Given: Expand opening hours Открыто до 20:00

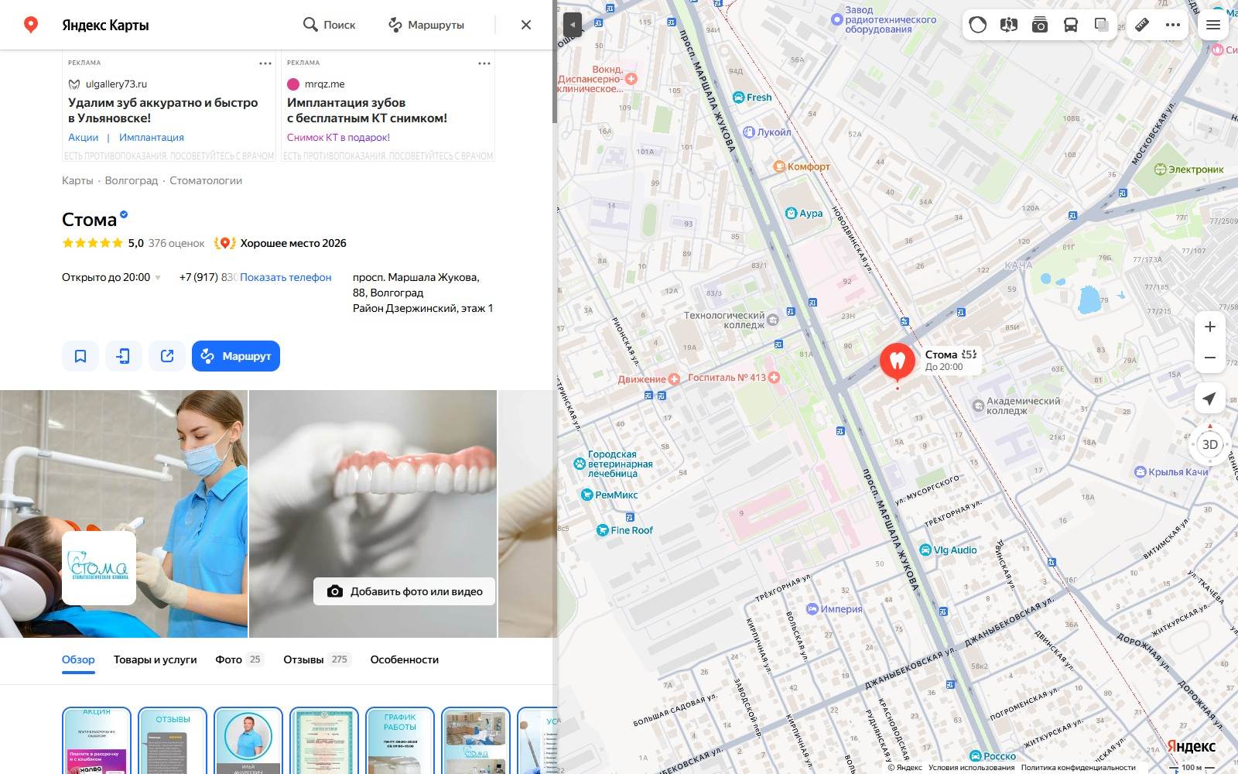Looking at the screenshot, I should pos(111,277).
